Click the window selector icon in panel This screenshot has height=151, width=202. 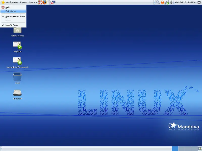199,2
